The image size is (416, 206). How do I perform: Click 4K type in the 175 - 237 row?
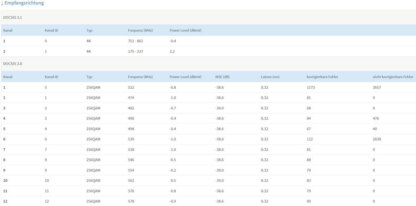(89, 51)
